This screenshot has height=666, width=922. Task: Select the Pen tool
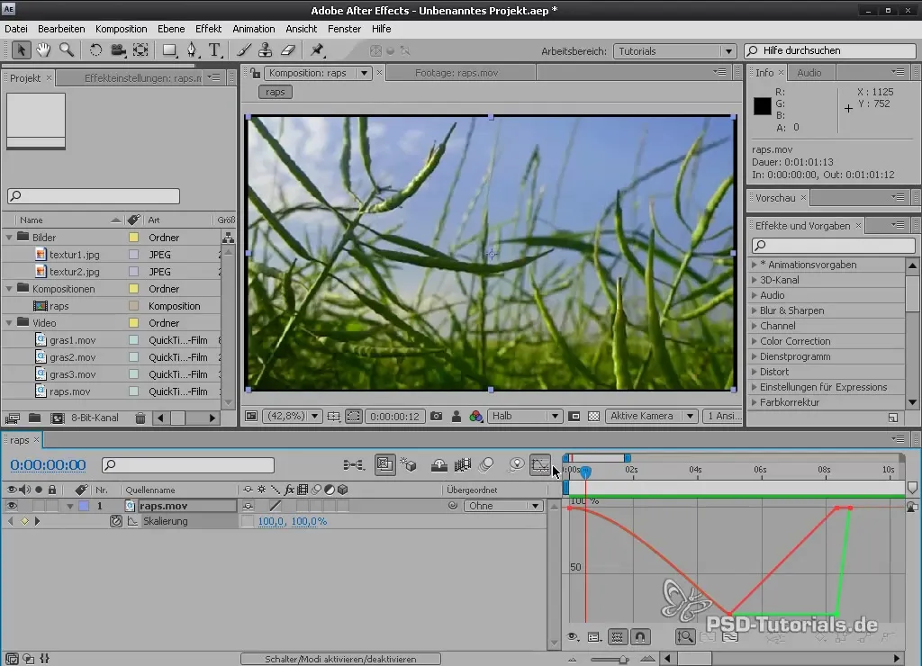tap(192, 50)
